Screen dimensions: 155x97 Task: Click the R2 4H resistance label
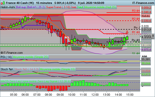pyautogui.click(x=136, y=19)
